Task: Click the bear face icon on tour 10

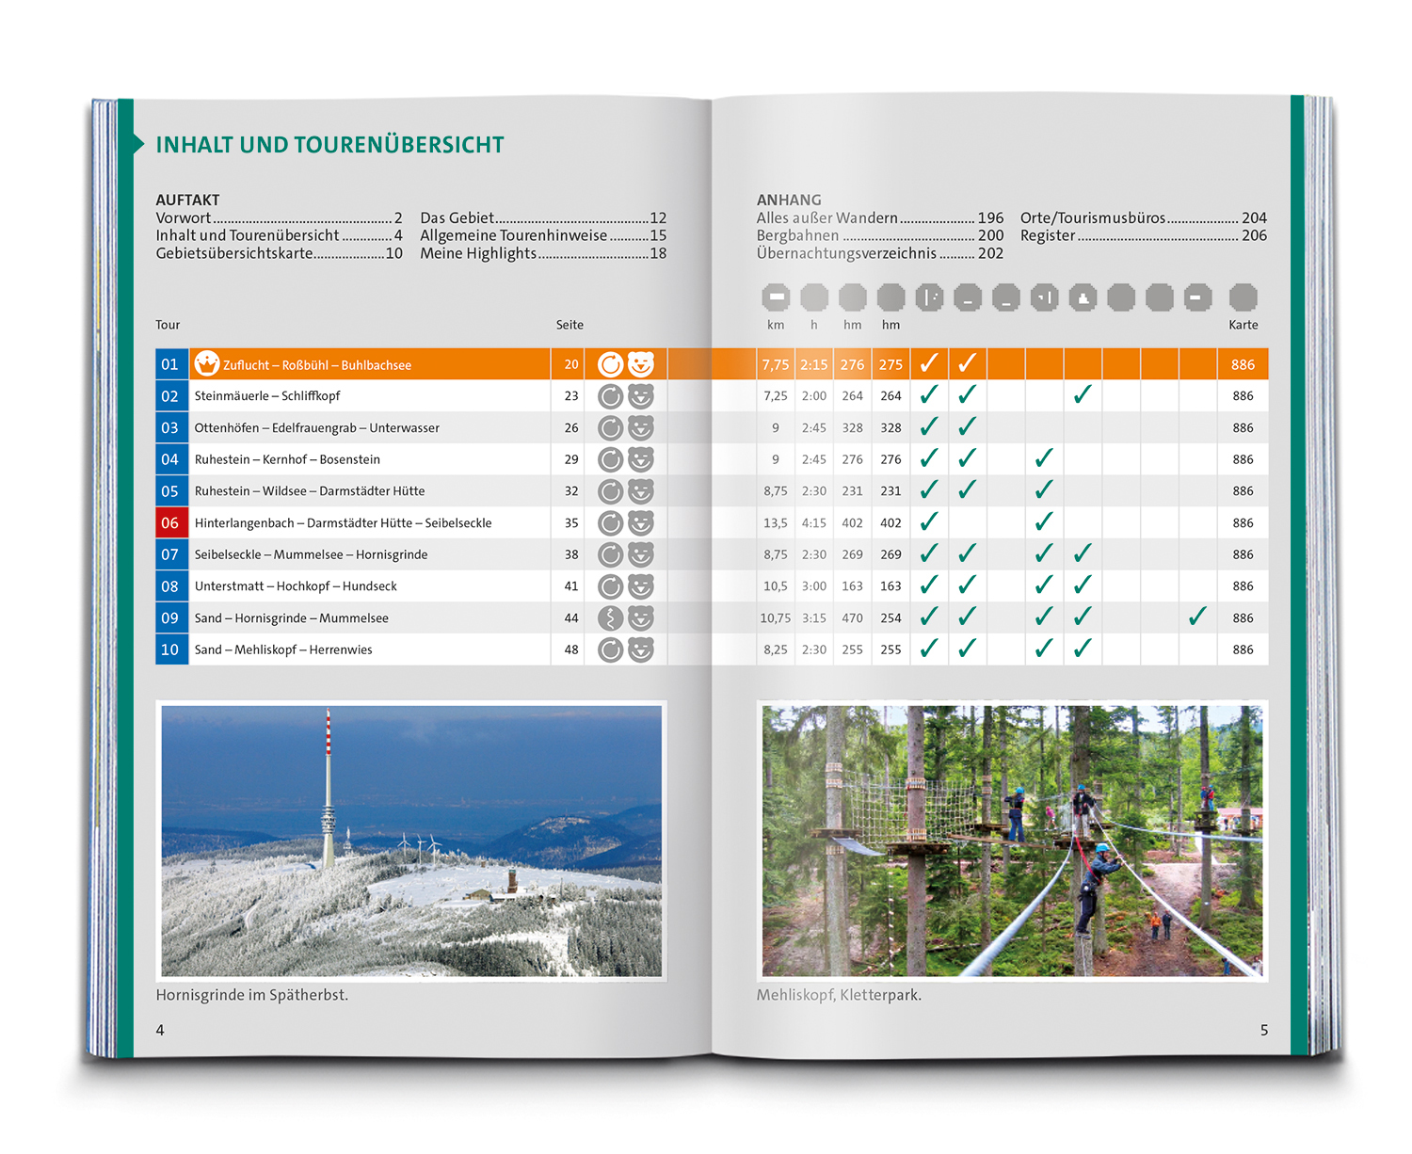Action: (x=641, y=649)
